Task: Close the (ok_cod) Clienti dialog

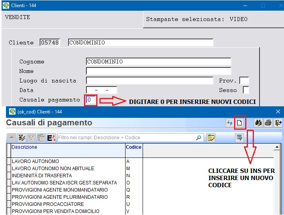Action: tap(278, 111)
